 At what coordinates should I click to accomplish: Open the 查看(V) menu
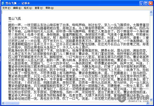tap(39, 8)
